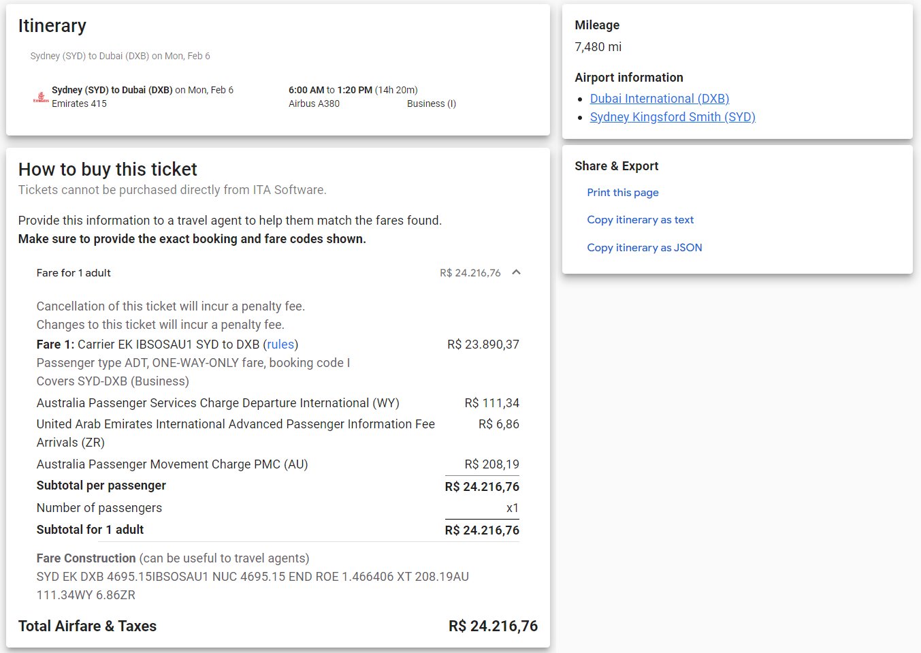Click the United Arab Emirates Advanced Passenger Information Fee line

pyautogui.click(x=236, y=433)
